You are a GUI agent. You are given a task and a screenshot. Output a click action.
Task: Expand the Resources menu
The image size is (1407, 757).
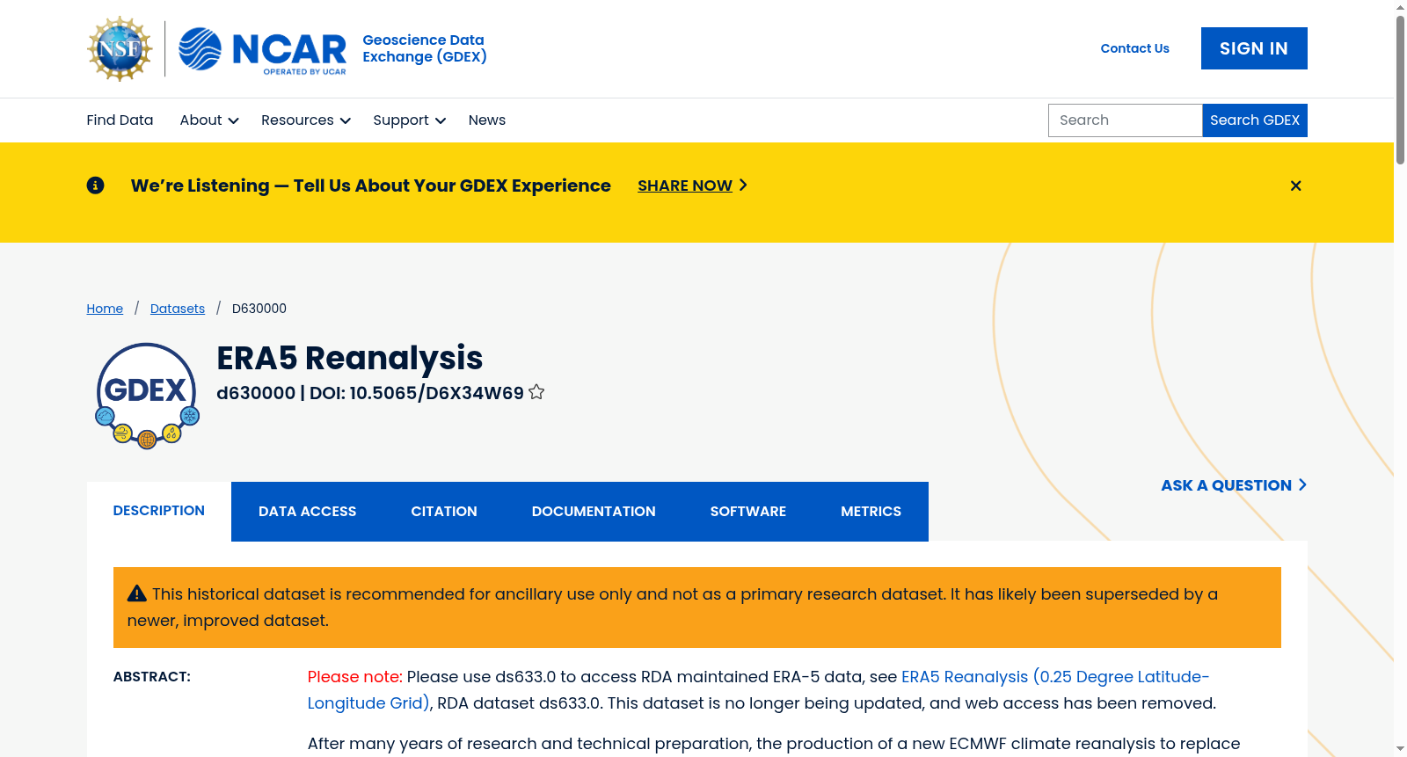(306, 120)
